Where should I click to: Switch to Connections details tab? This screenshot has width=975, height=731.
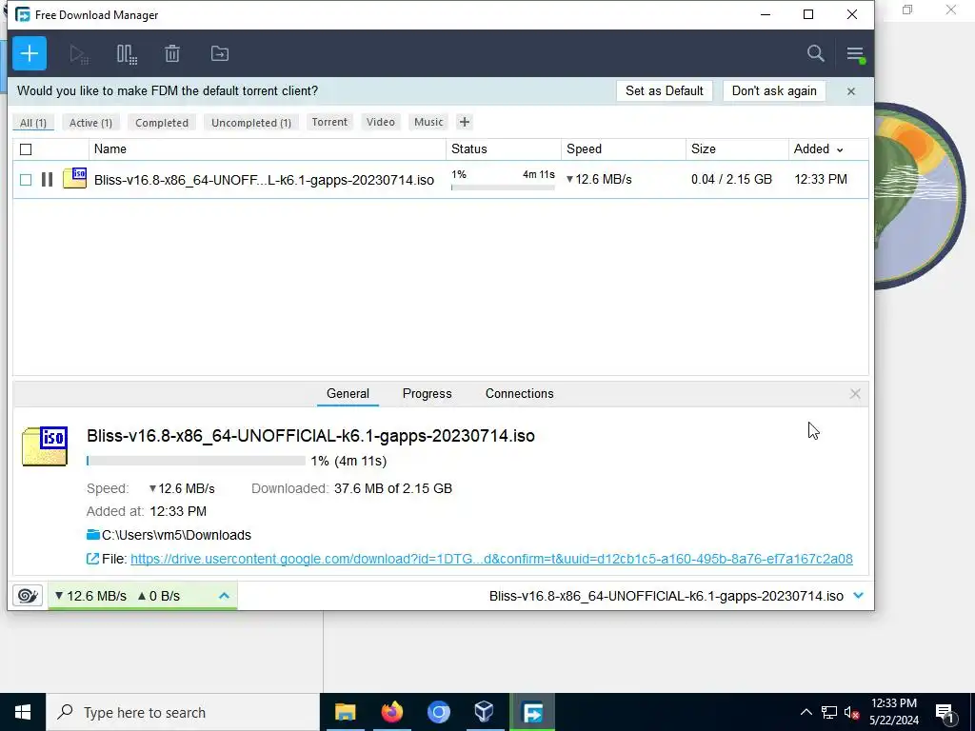(519, 393)
